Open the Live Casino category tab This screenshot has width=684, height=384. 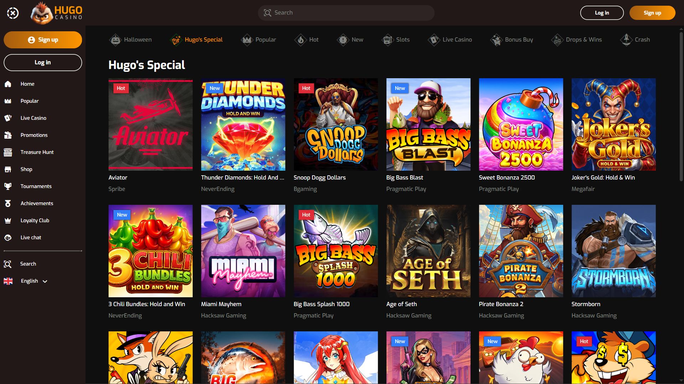pyautogui.click(x=450, y=40)
